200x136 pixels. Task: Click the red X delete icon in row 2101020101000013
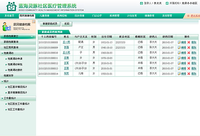point(189,68)
